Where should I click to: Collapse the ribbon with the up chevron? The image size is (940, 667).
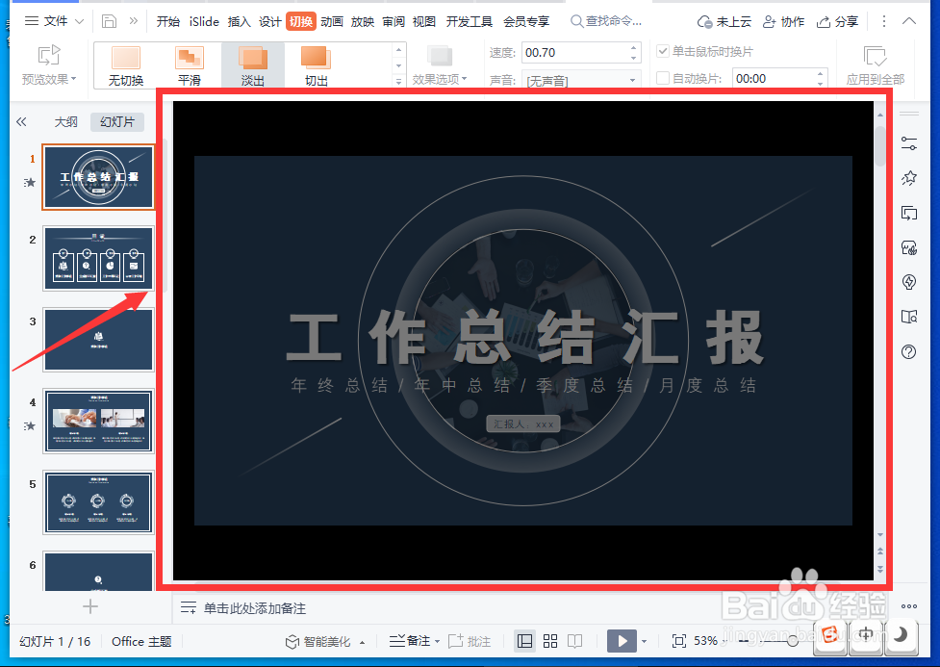[909, 21]
